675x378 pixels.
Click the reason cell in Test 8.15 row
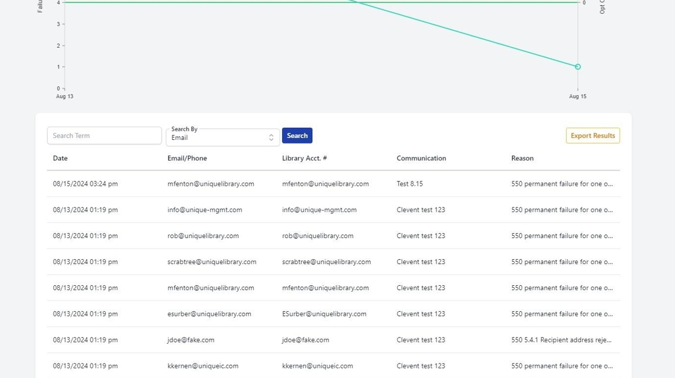pyautogui.click(x=562, y=184)
